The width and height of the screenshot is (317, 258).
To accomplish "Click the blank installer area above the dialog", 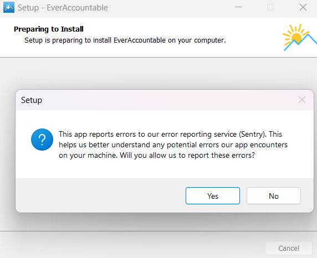I will click(x=158, y=73).
